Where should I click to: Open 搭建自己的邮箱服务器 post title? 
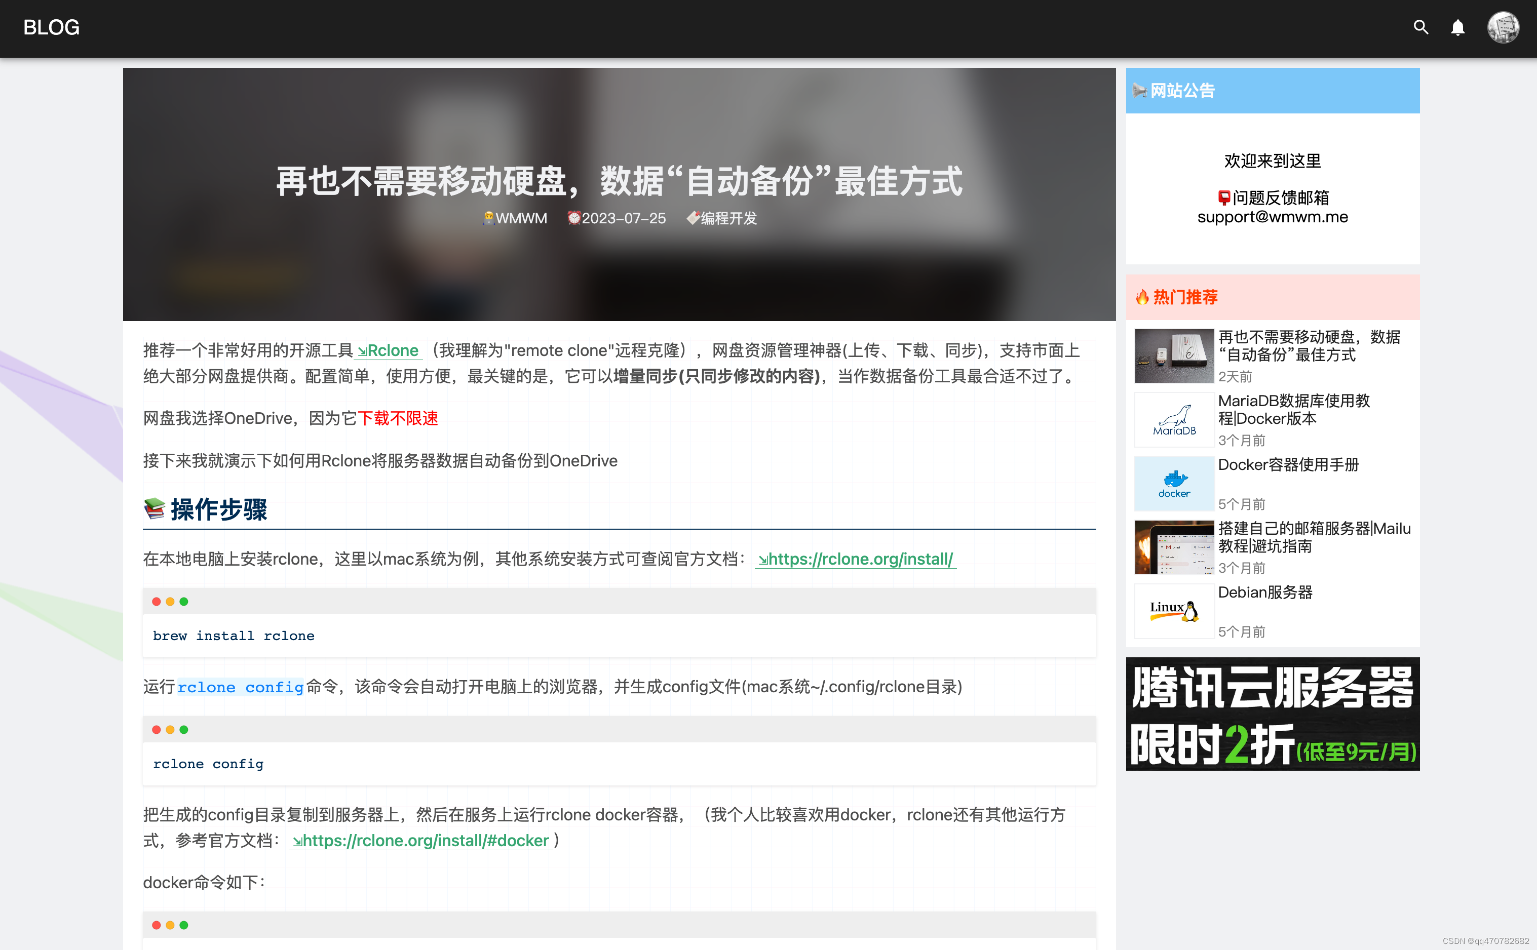pyautogui.click(x=1314, y=537)
